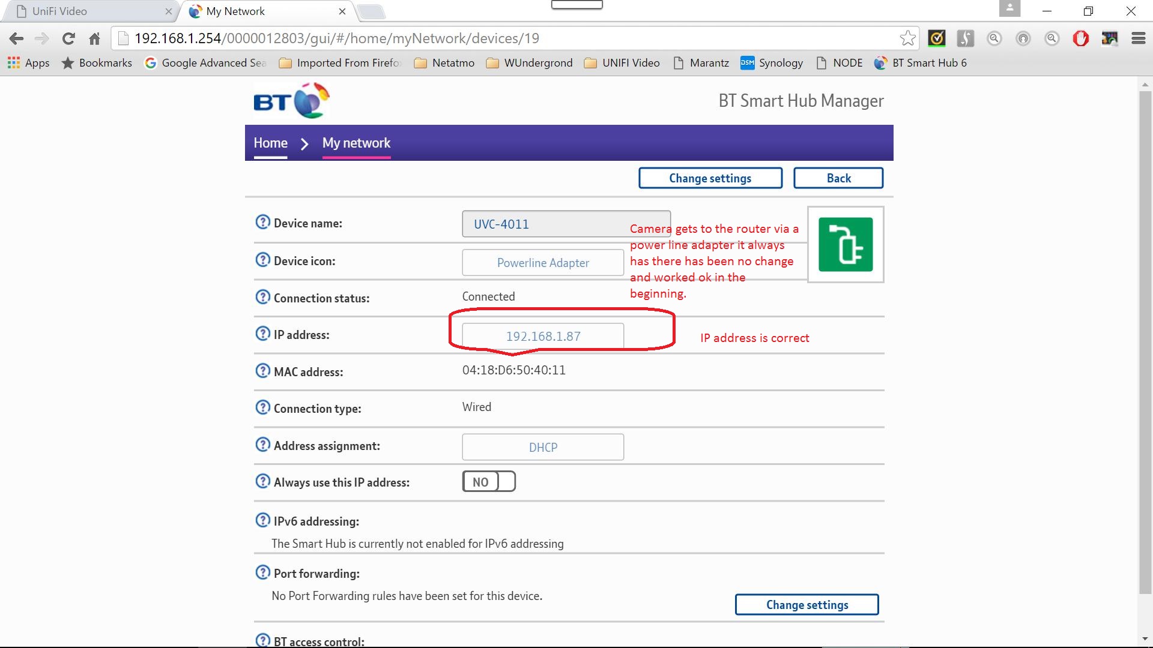This screenshot has height=648, width=1153.
Task: Open the WUndergrond bookmarks folder
Action: pos(529,63)
